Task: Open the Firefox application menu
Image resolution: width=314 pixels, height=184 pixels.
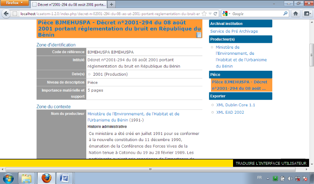Action: (14, 3)
